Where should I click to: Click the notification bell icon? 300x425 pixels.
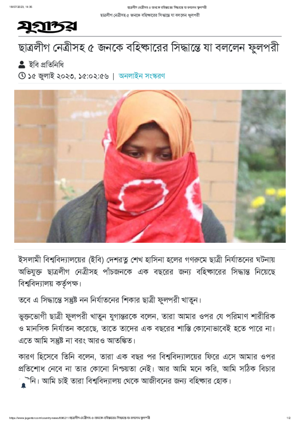pyautogui.click(x=24, y=386)
